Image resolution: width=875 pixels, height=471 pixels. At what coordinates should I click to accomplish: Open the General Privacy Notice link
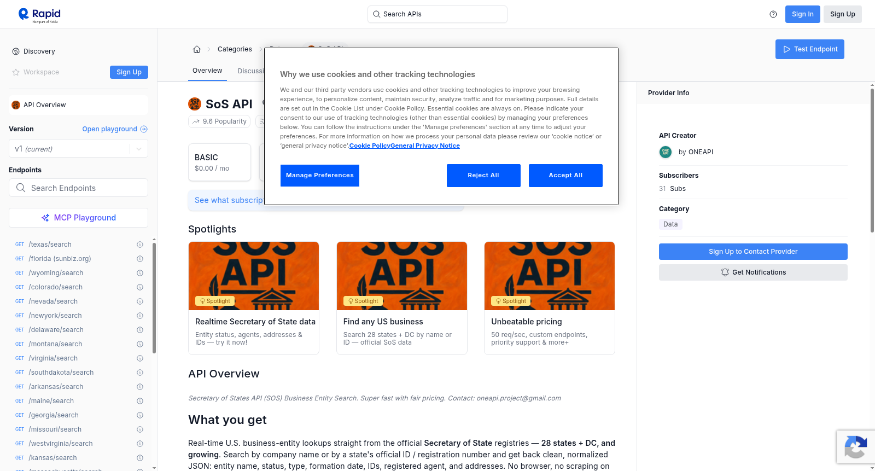point(425,146)
